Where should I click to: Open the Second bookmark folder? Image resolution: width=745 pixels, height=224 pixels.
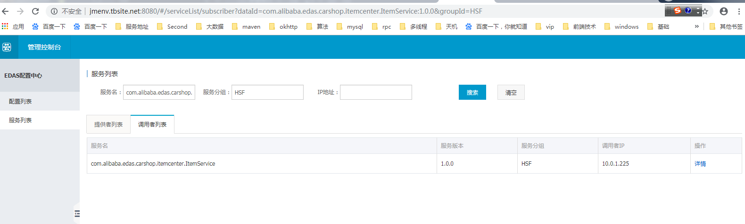(x=172, y=27)
